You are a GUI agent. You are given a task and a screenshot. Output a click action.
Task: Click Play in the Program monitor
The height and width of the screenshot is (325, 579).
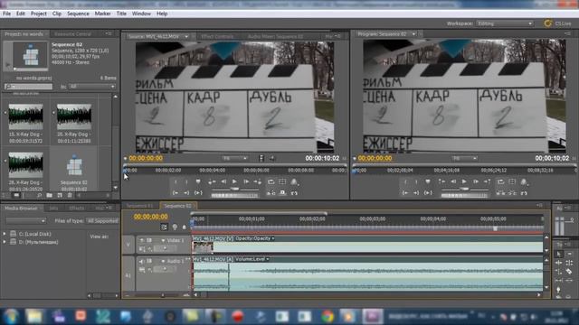[464, 181]
